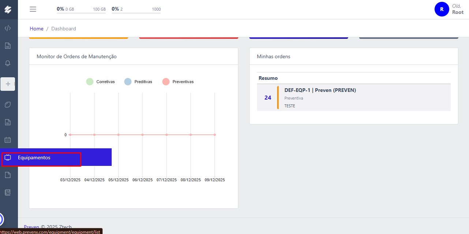Select Equipamentos in the sidebar menu
This screenshot has height=234, width=469.
point(34,158)
